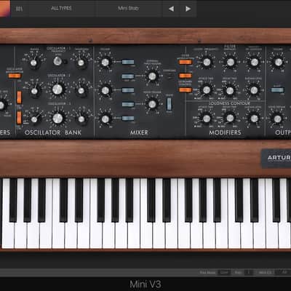Click the OSCILLATOR BANK section label
This screenshot has width=291, height=291.
click(53, 132)
